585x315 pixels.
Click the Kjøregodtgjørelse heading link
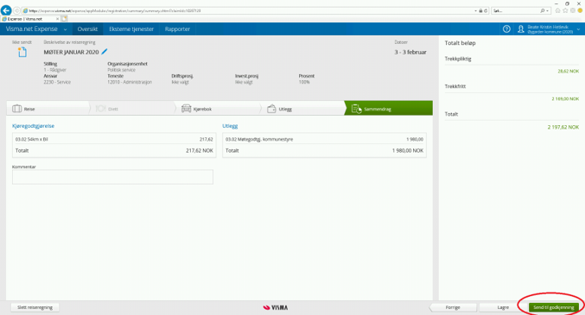click(33, 126)
